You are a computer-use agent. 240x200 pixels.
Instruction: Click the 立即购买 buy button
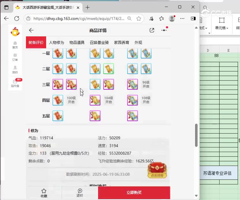point(134,193)
